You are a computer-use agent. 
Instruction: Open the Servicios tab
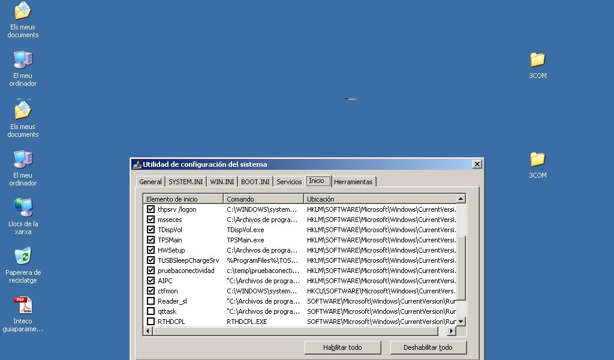289,182
